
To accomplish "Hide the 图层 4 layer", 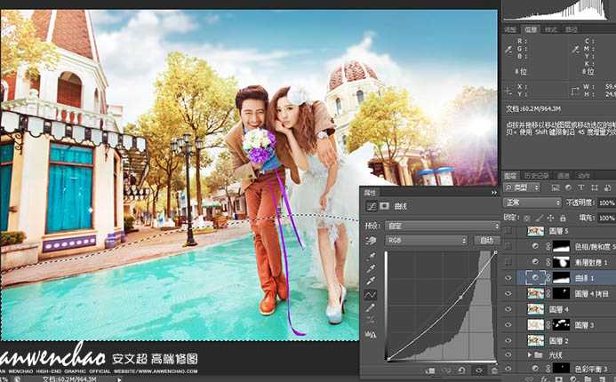I will (x=508, y=309).
